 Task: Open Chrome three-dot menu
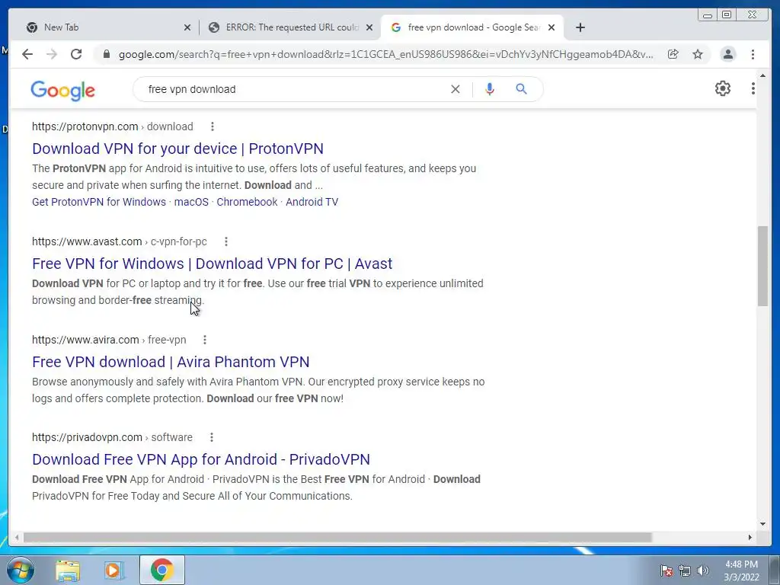tap(753, 54)
